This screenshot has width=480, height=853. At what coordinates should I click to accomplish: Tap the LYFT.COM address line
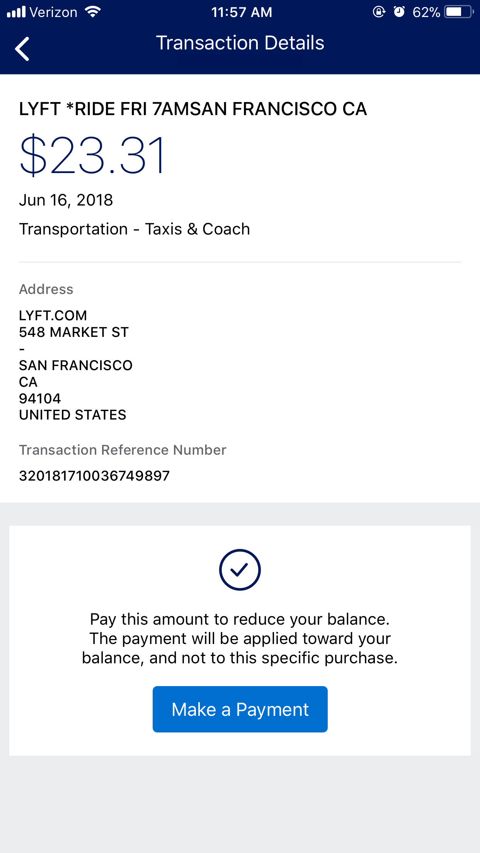(53, 316)
